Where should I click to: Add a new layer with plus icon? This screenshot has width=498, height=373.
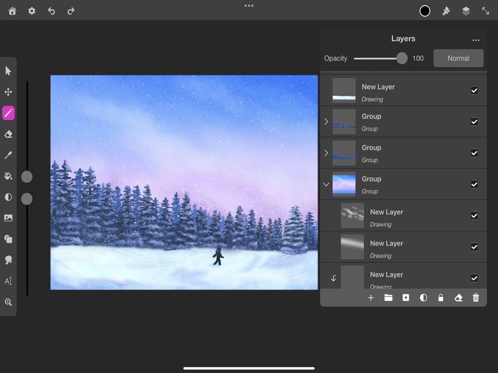(x=371, y=298)
